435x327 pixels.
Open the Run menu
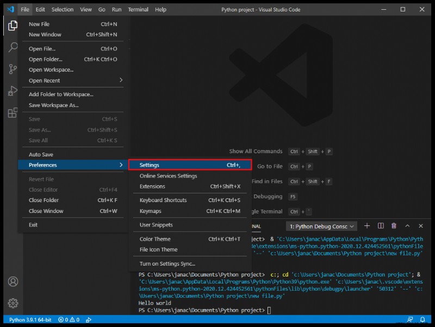[116, 9]
